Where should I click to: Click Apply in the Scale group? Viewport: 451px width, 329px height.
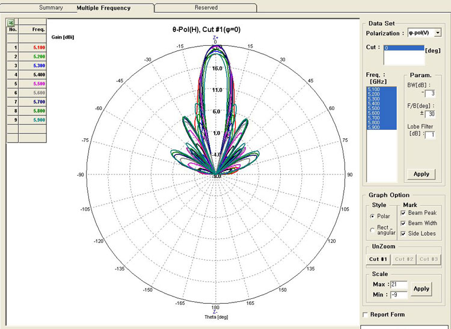tap(422, 289)
